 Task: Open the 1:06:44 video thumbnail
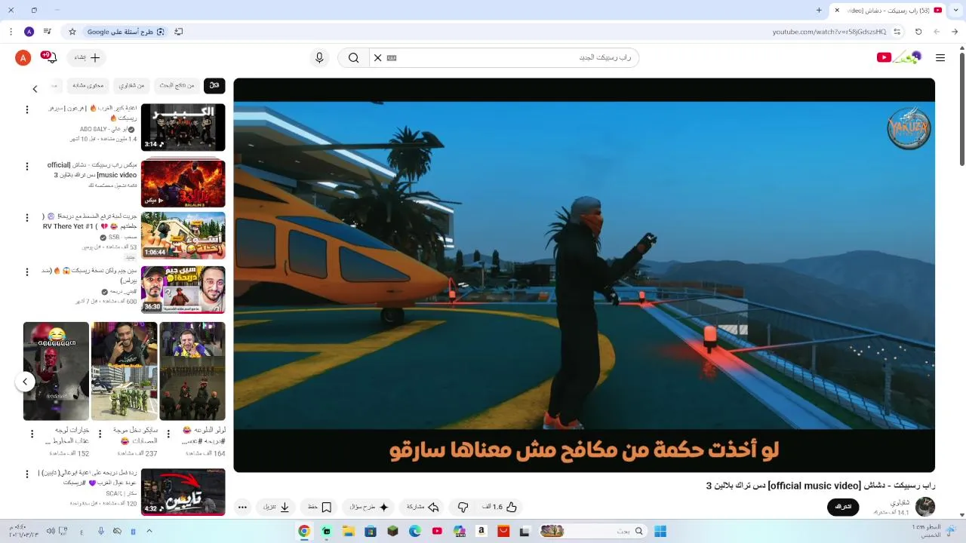pyautogui.click(x=183, y=235)
